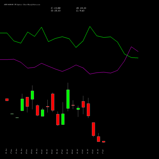159x159 pixels.
Task: Select the red candlestick for 25 Jun
Action: click(x=27, y=102)
